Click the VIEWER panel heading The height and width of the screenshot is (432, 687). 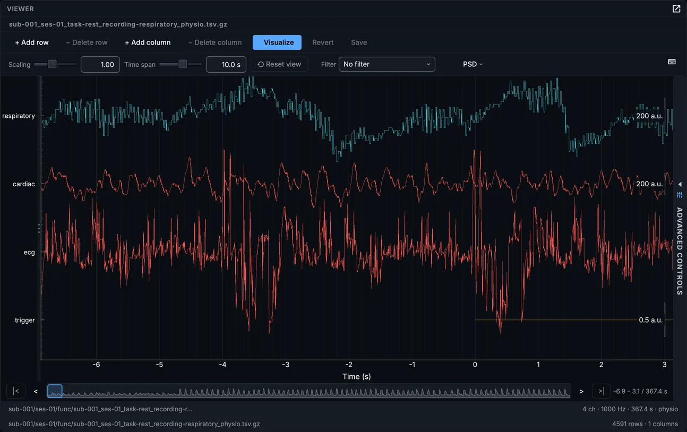20,9
